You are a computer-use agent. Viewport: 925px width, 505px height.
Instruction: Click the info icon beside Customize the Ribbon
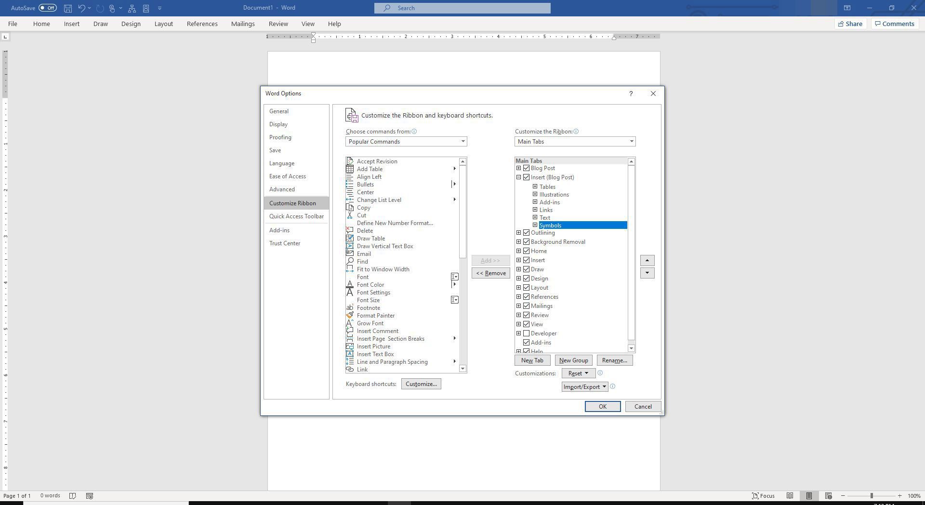point(576,132)
